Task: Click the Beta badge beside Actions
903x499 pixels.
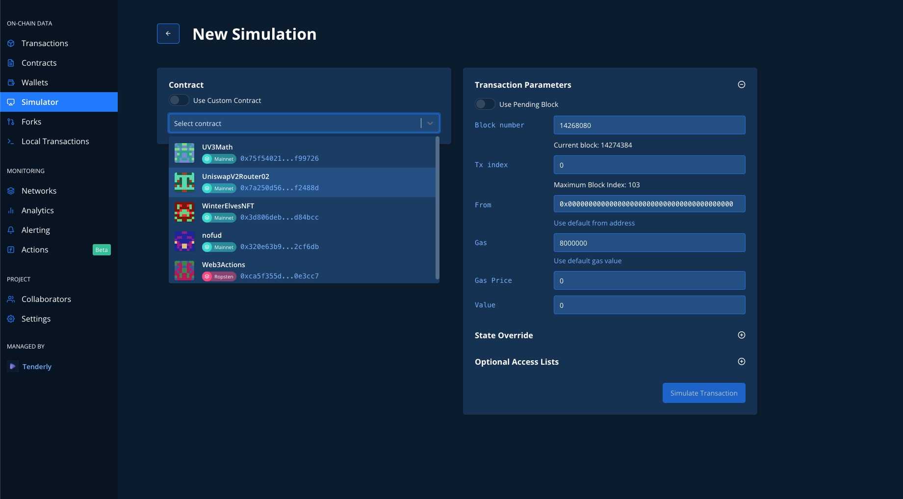Action: [x=102, y=250]
